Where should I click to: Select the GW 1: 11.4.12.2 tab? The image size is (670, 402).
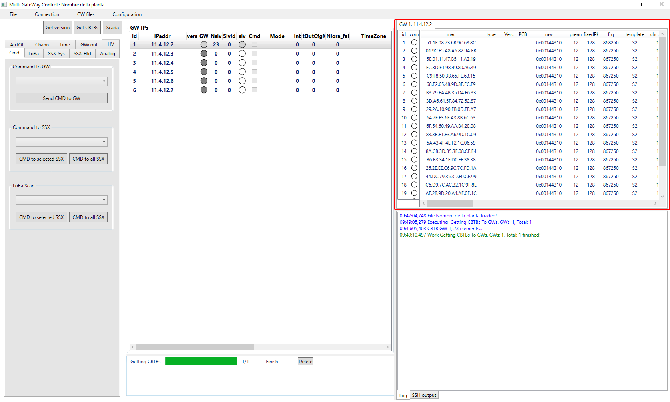tap(416, 24)
